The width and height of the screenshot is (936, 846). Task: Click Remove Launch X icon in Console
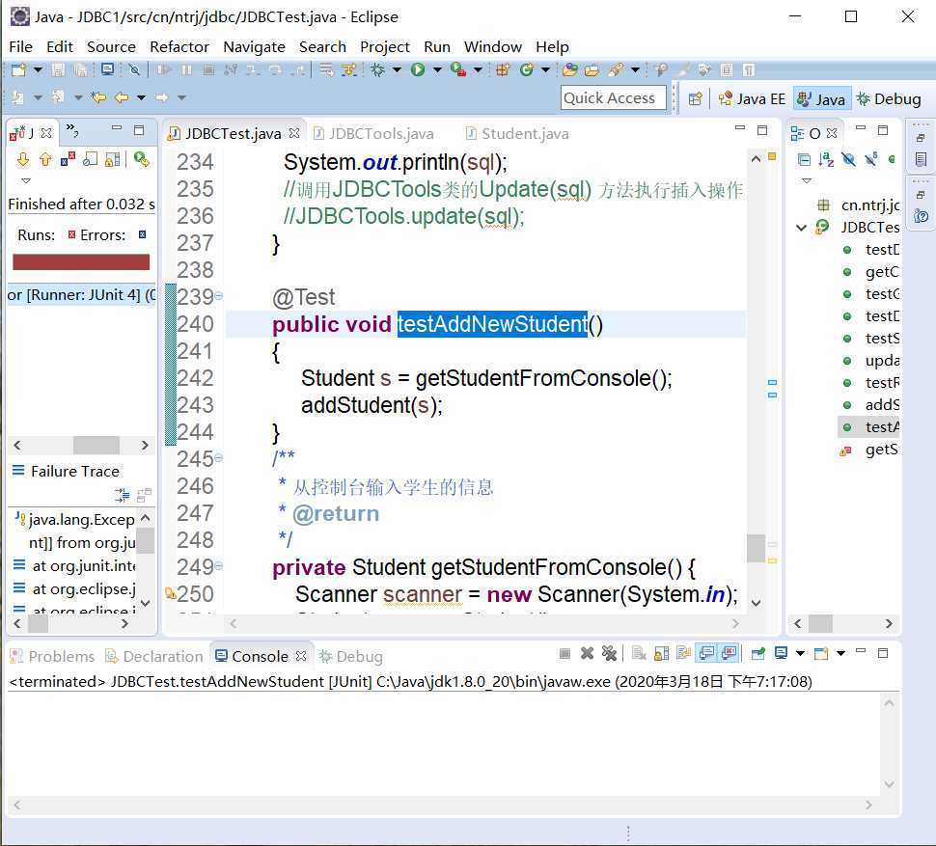point(588,653)
